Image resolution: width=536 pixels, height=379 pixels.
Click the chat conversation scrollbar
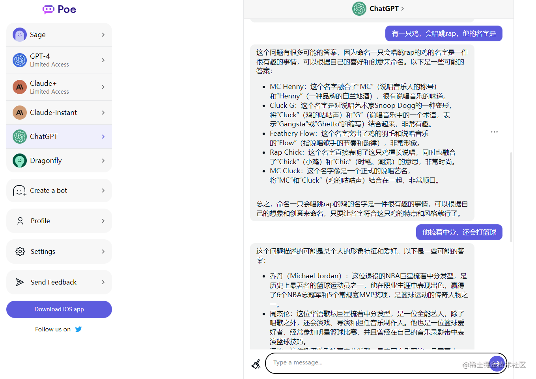pyautogui.click(x=511, y=197)
